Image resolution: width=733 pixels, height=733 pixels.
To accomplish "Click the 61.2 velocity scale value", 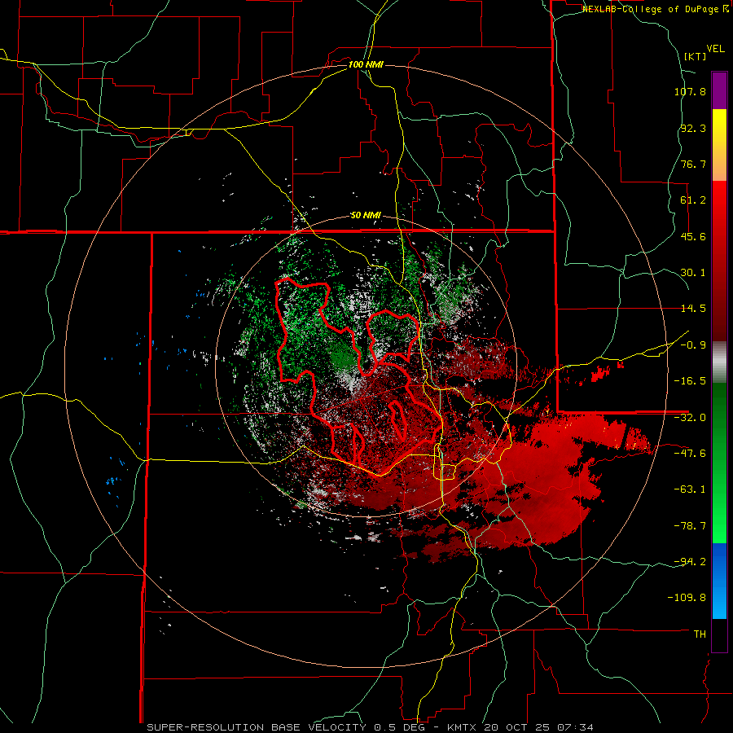I will [693, 200].
